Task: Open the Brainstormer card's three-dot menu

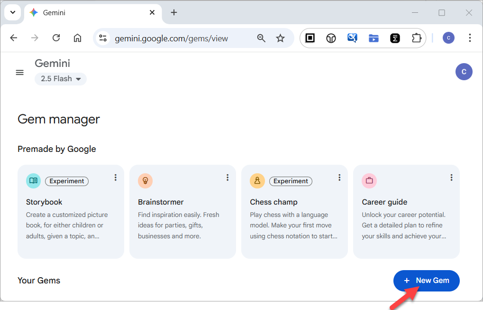Action: pyautogui.click(x=228, y=178)
